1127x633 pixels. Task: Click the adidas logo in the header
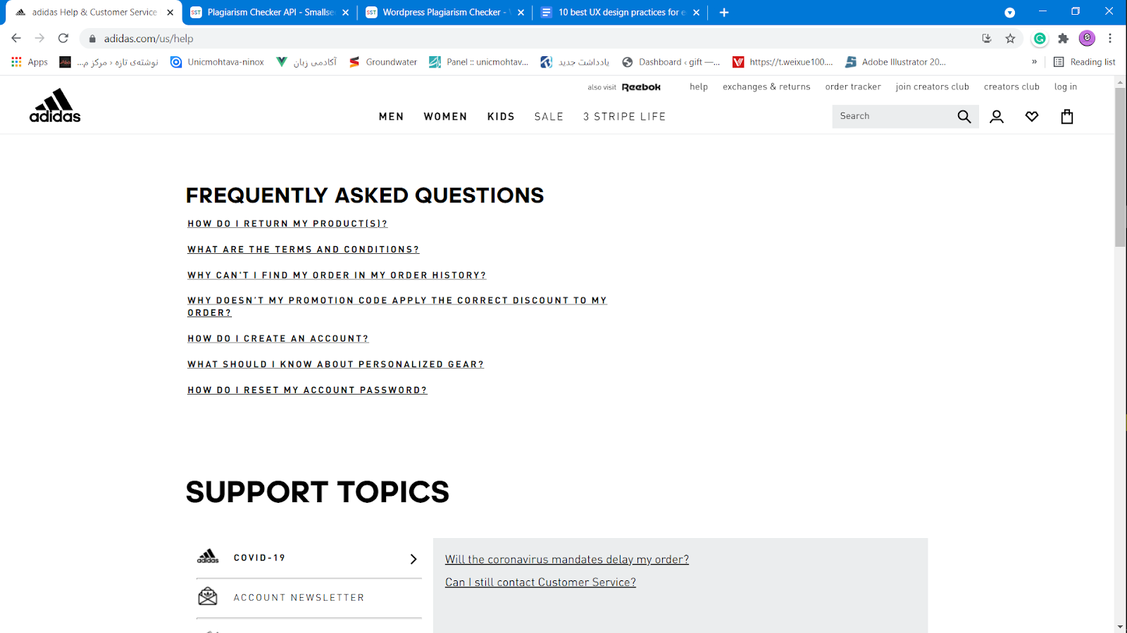click(55, 105)
